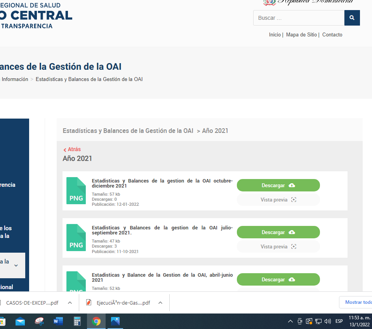The height and width of the screenshot is (329, 372).
Task: Open the Contacto link in the top menu
Action: [332, 35]
